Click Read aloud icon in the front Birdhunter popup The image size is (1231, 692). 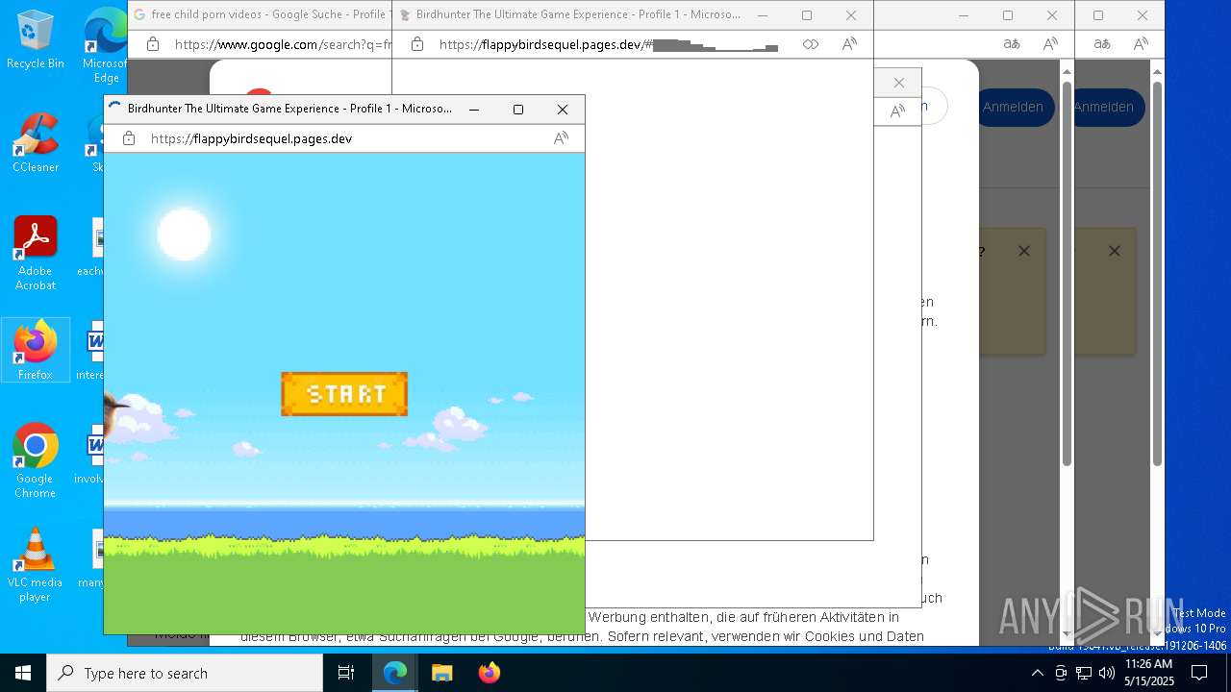point(561,138)
